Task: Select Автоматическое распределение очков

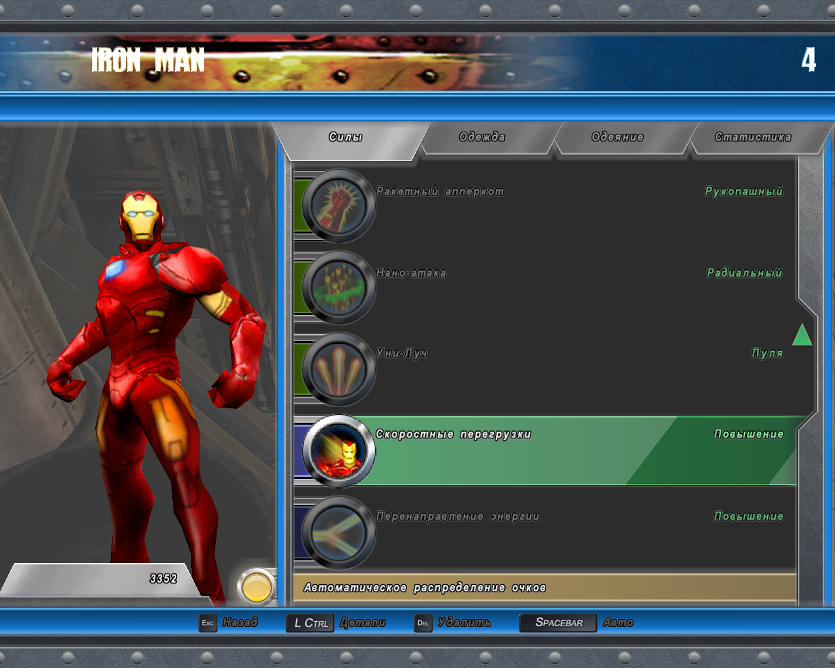Action: 545,588
